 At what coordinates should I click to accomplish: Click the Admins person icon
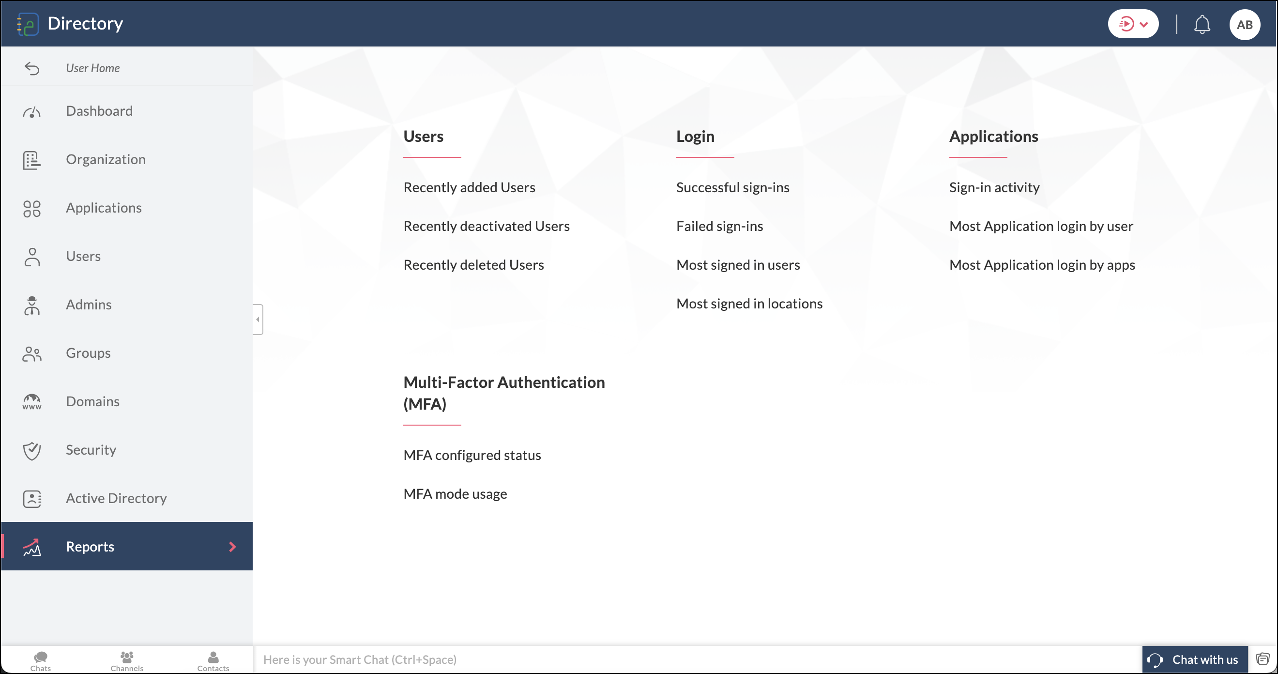point(32,305)
